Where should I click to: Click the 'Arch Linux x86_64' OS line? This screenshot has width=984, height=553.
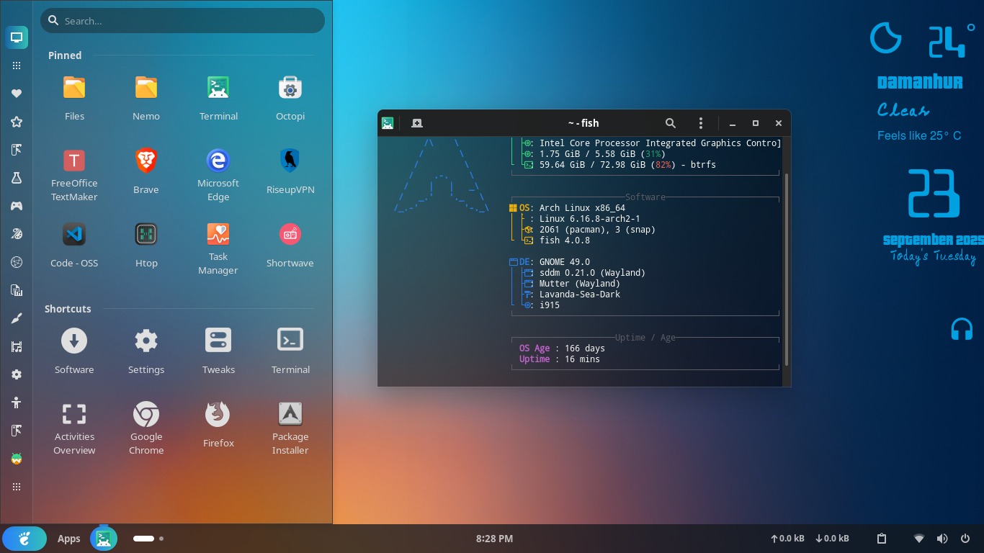[582, 208]
